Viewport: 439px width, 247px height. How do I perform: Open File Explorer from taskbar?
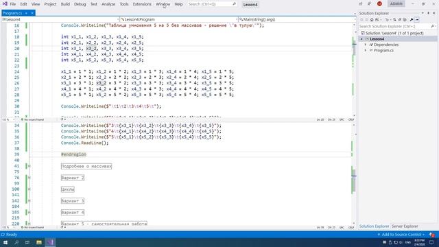(39, 242)
